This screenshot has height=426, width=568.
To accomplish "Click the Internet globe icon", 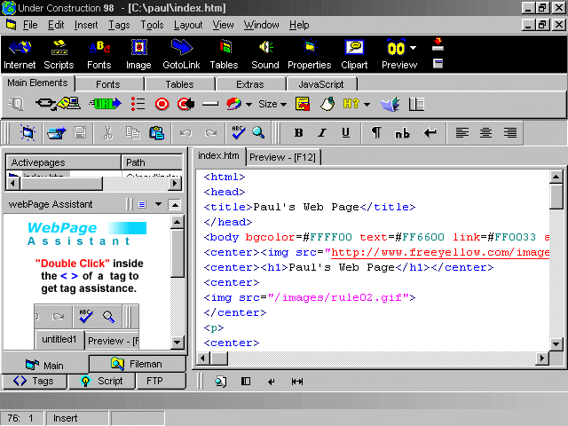I will point(20,49).
